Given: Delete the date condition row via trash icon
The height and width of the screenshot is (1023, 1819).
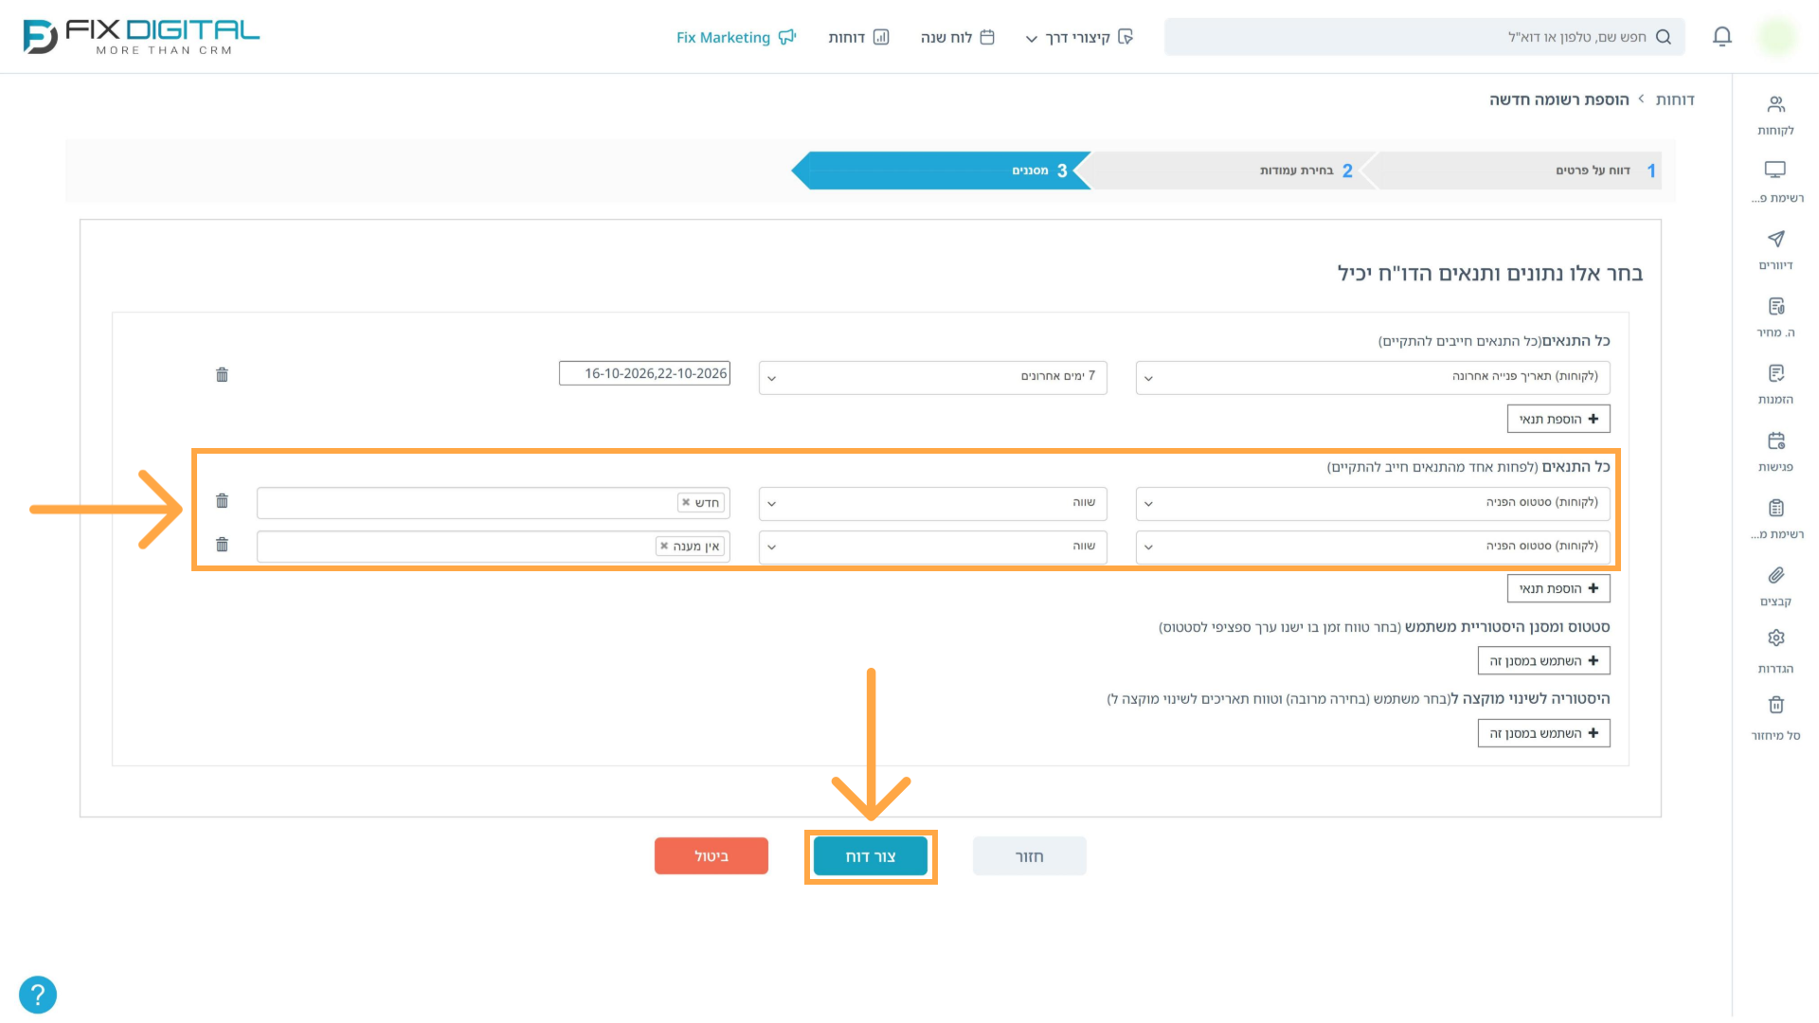Looking at the screenshot, I should pos(222,375).
